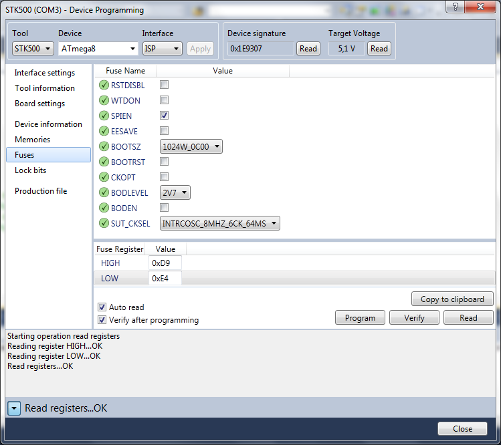
Task: Click the green check icon beside SUT_CKSEL
Action: [x=104, y=222]
